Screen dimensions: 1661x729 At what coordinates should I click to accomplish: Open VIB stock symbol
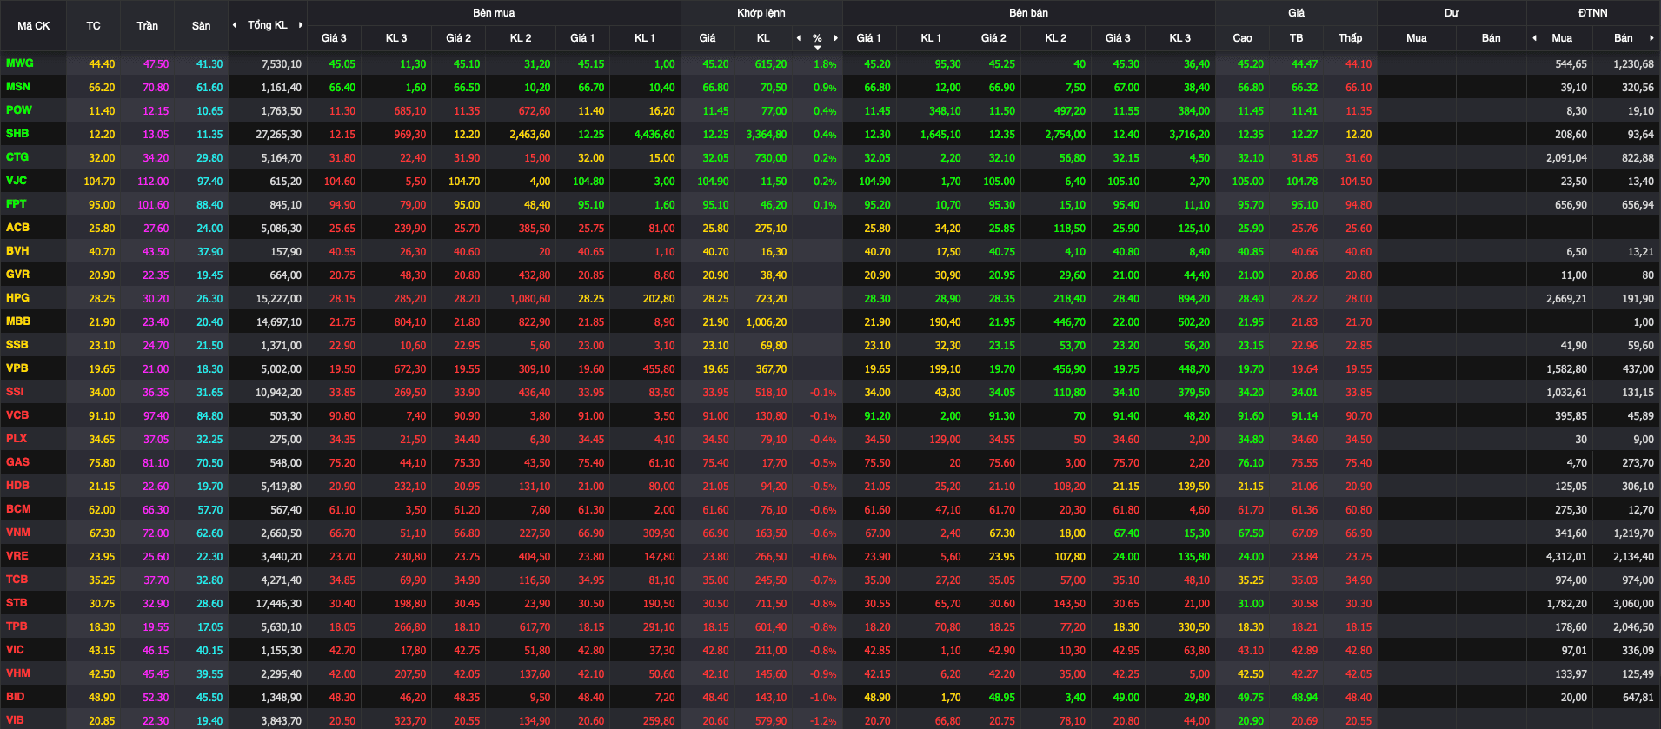coord(15,720)
